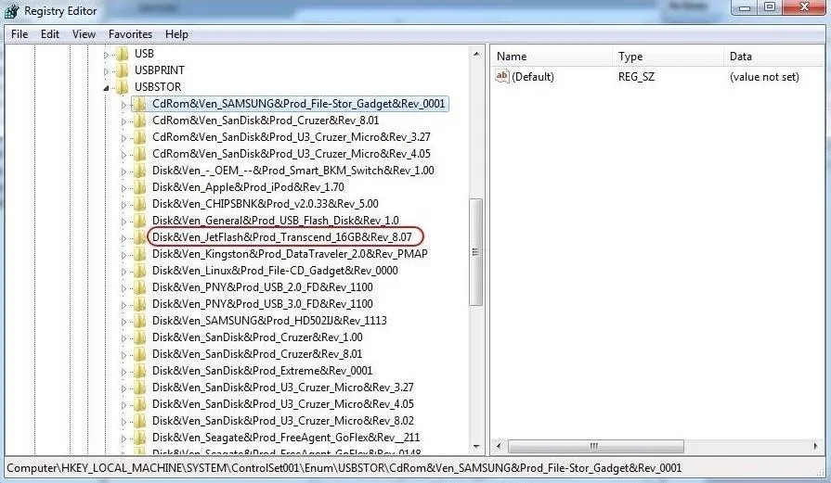This screenshot has width=831, height=483.
Task: Click folder icon of Apple iPod key
Action: click(x=140, y=187)
